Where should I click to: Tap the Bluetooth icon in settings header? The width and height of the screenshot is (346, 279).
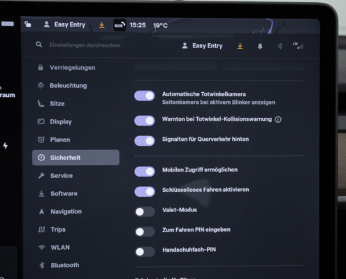tap(280, 46)
